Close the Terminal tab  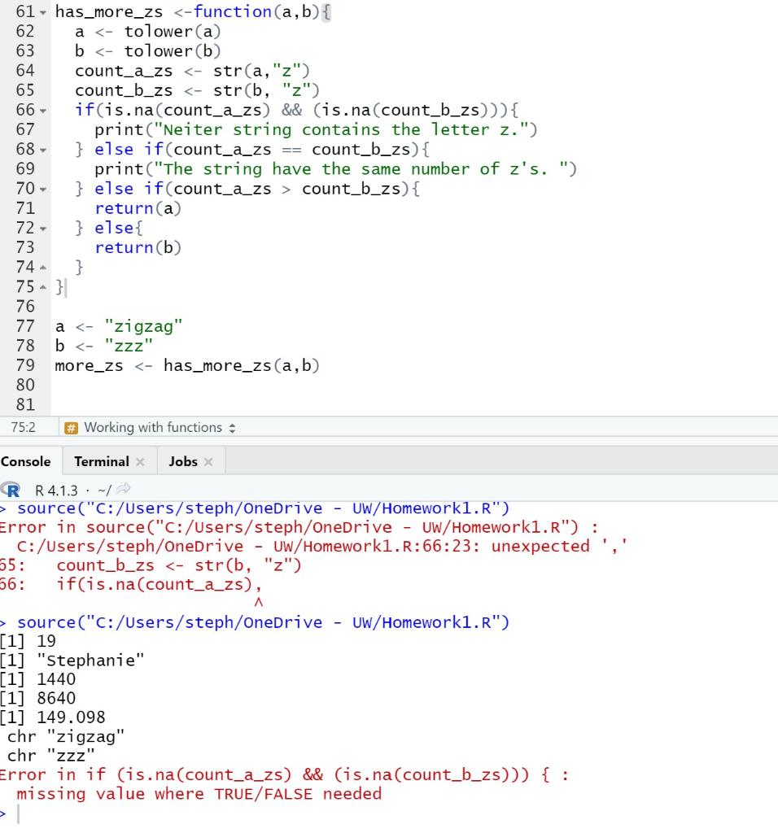point(140,462)
